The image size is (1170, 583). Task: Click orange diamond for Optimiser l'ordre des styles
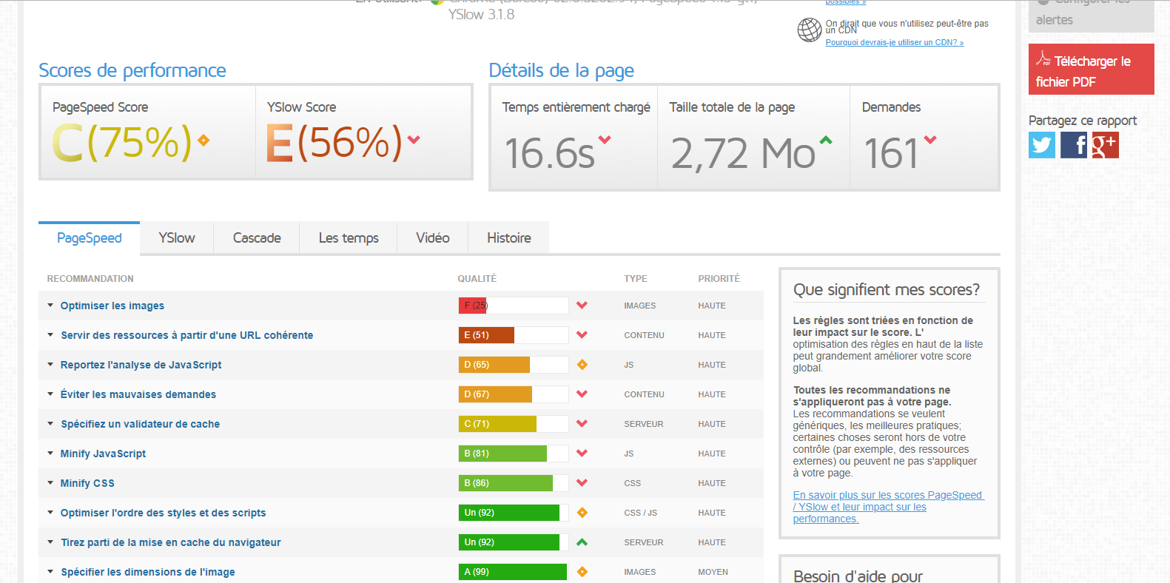click(582, 513)
